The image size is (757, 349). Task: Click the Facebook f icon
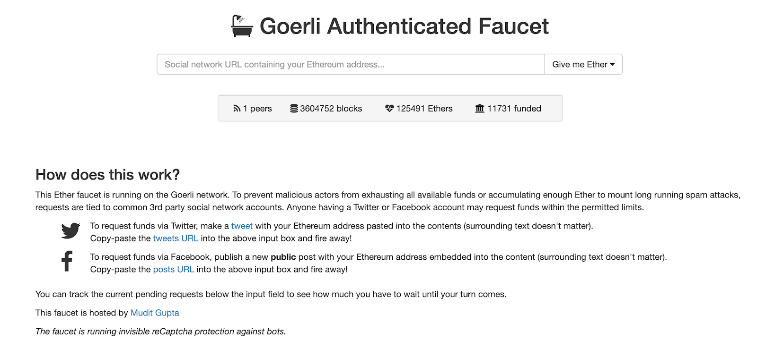click(67, 261)
